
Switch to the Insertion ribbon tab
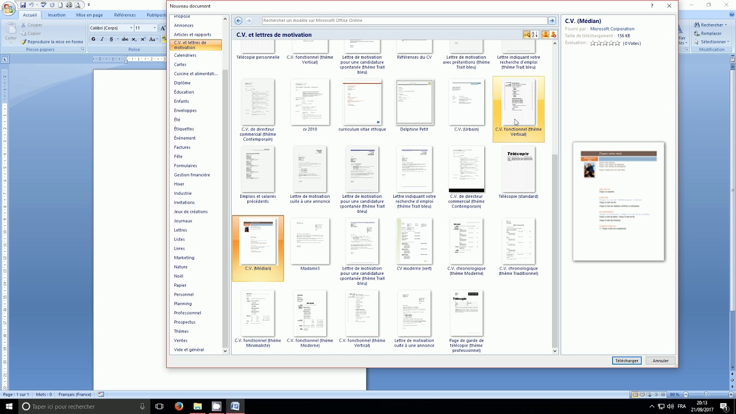[x=56, y=15]
